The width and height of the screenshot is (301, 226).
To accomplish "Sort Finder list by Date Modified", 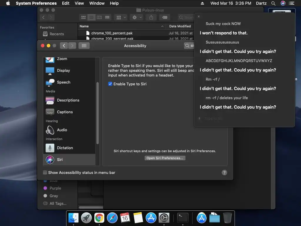I will 180,26.
